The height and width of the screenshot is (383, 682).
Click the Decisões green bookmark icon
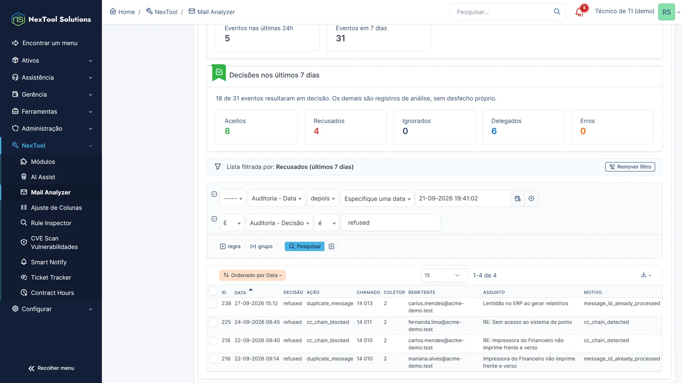219,73
